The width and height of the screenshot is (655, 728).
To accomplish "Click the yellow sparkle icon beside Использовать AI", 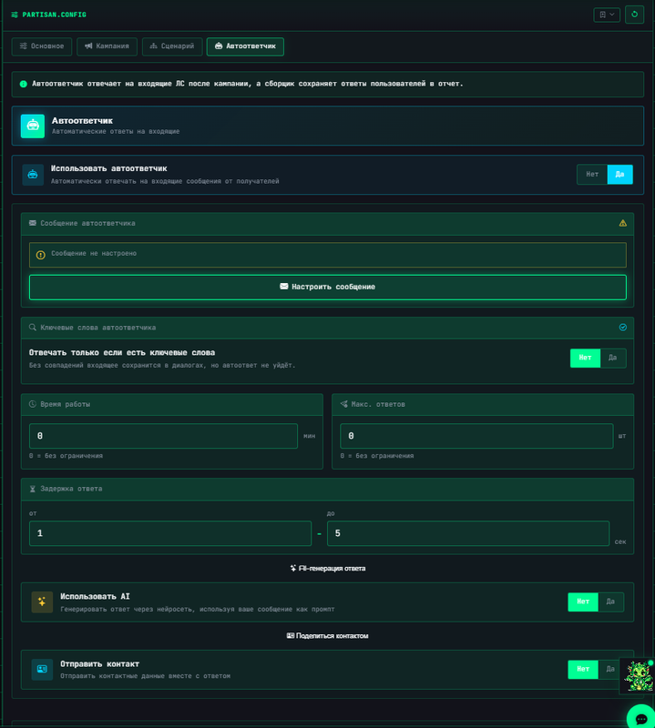I will pyautogui.click(x=42, y=602).
